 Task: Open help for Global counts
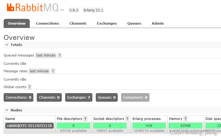[x=30, y=87]
